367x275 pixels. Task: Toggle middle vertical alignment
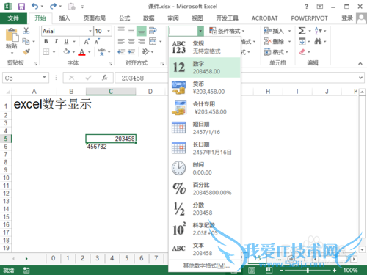click(131, 31)
